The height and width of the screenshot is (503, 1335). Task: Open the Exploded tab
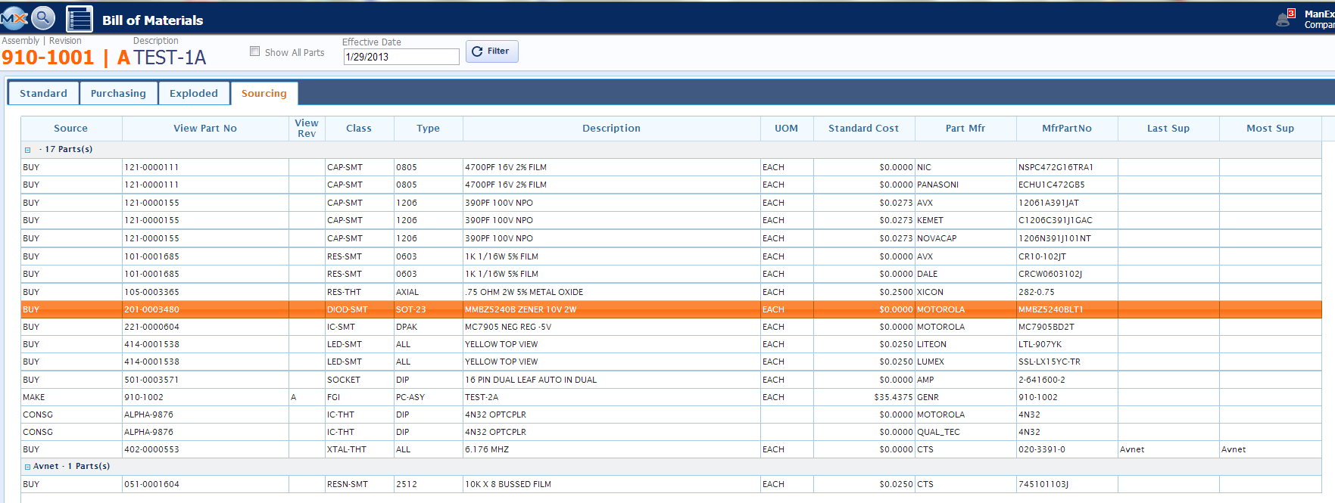tap(194, 93)
